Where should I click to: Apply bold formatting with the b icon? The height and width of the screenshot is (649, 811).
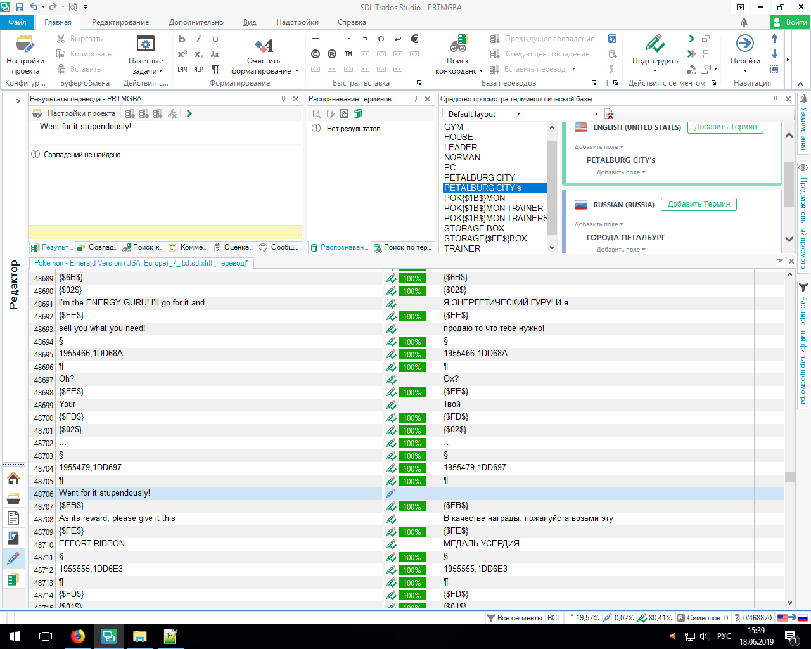[182, 39]
